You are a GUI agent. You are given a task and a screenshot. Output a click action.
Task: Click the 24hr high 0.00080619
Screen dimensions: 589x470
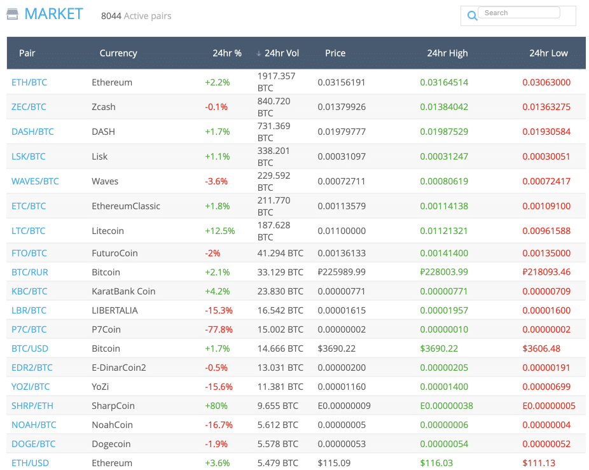coord(444,181)
